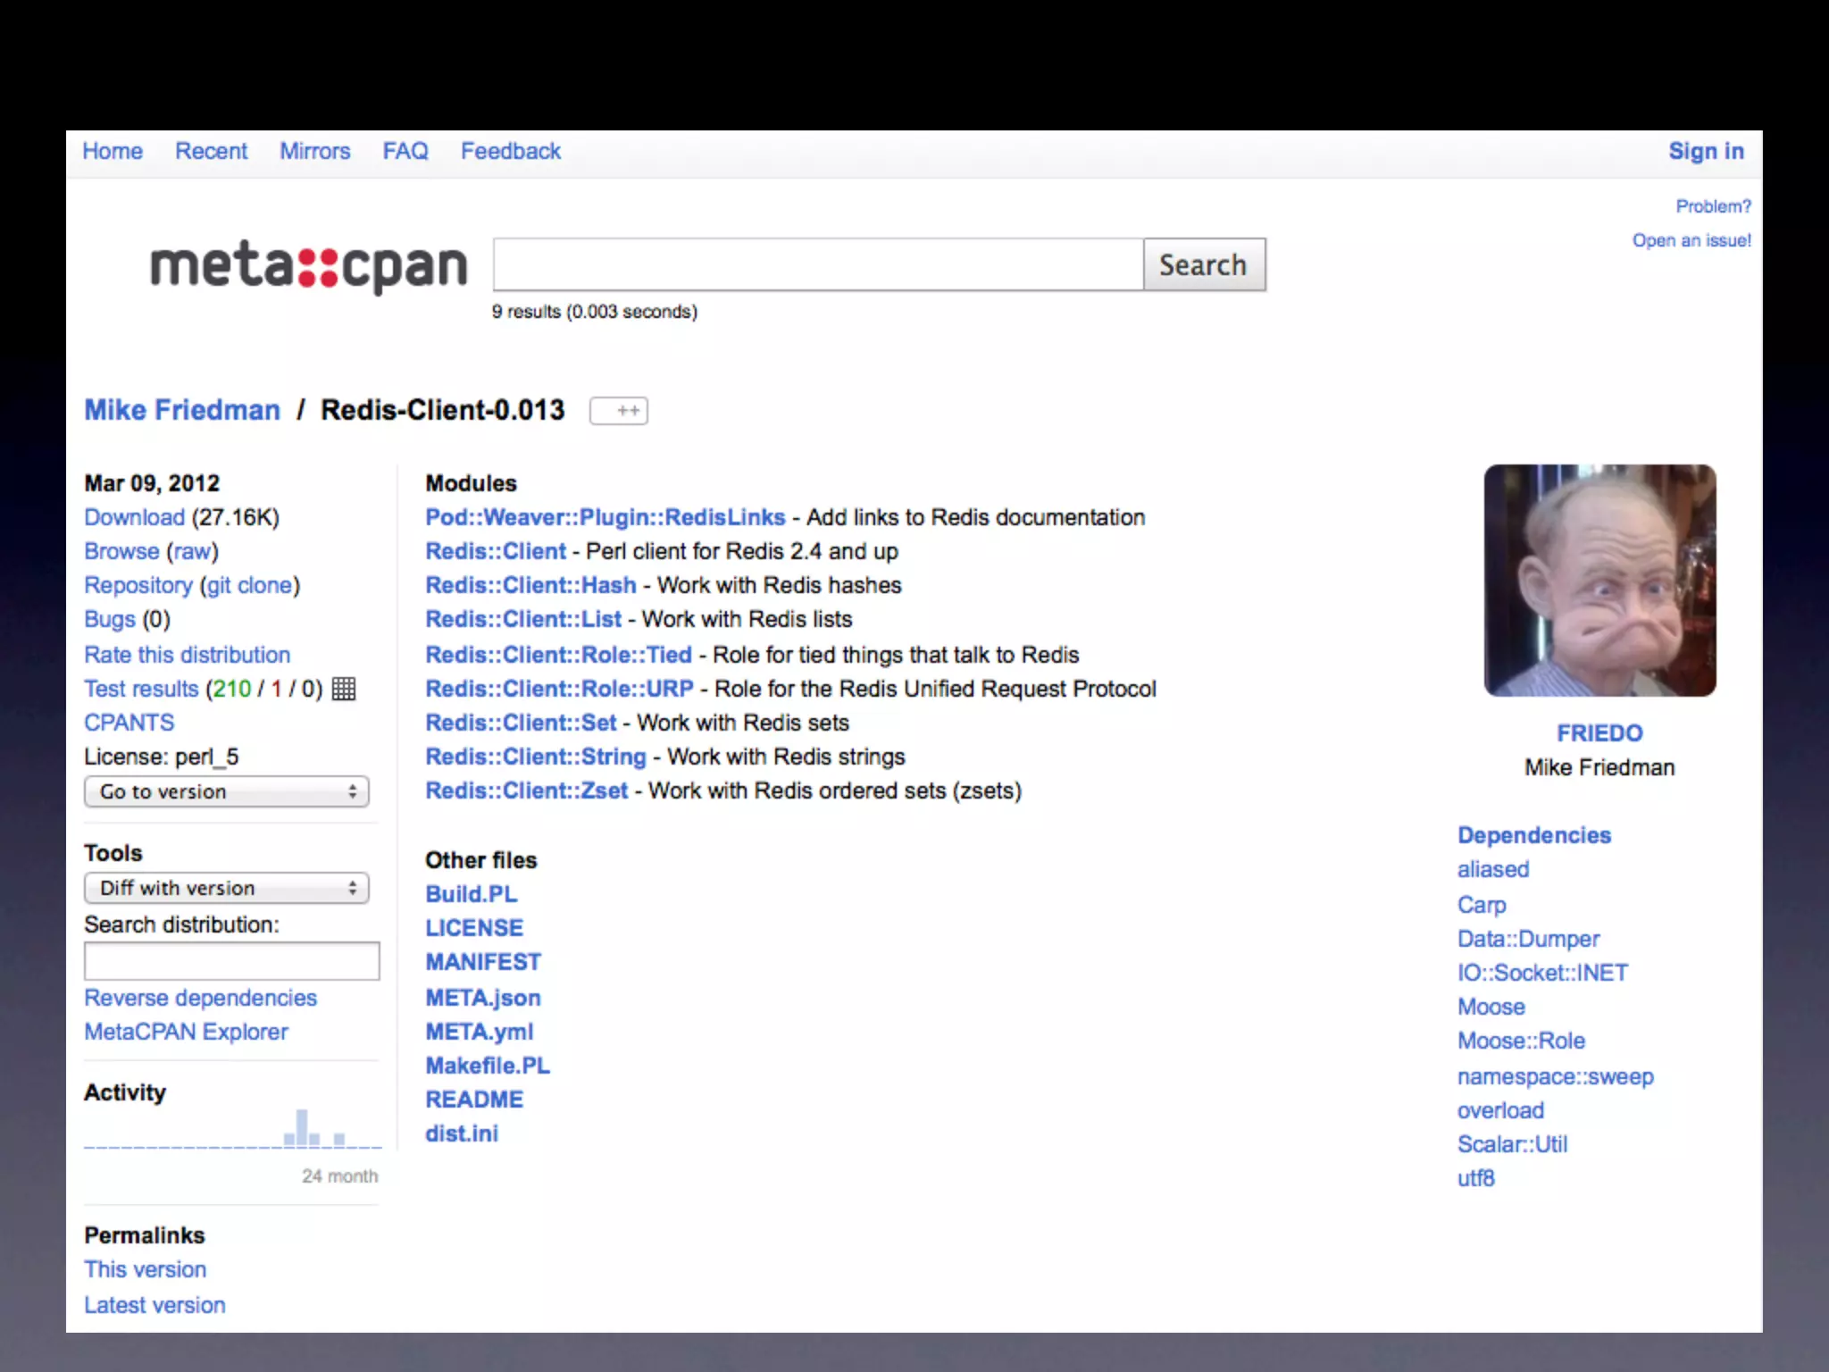Go to the Recent menu item

point(211,151)
